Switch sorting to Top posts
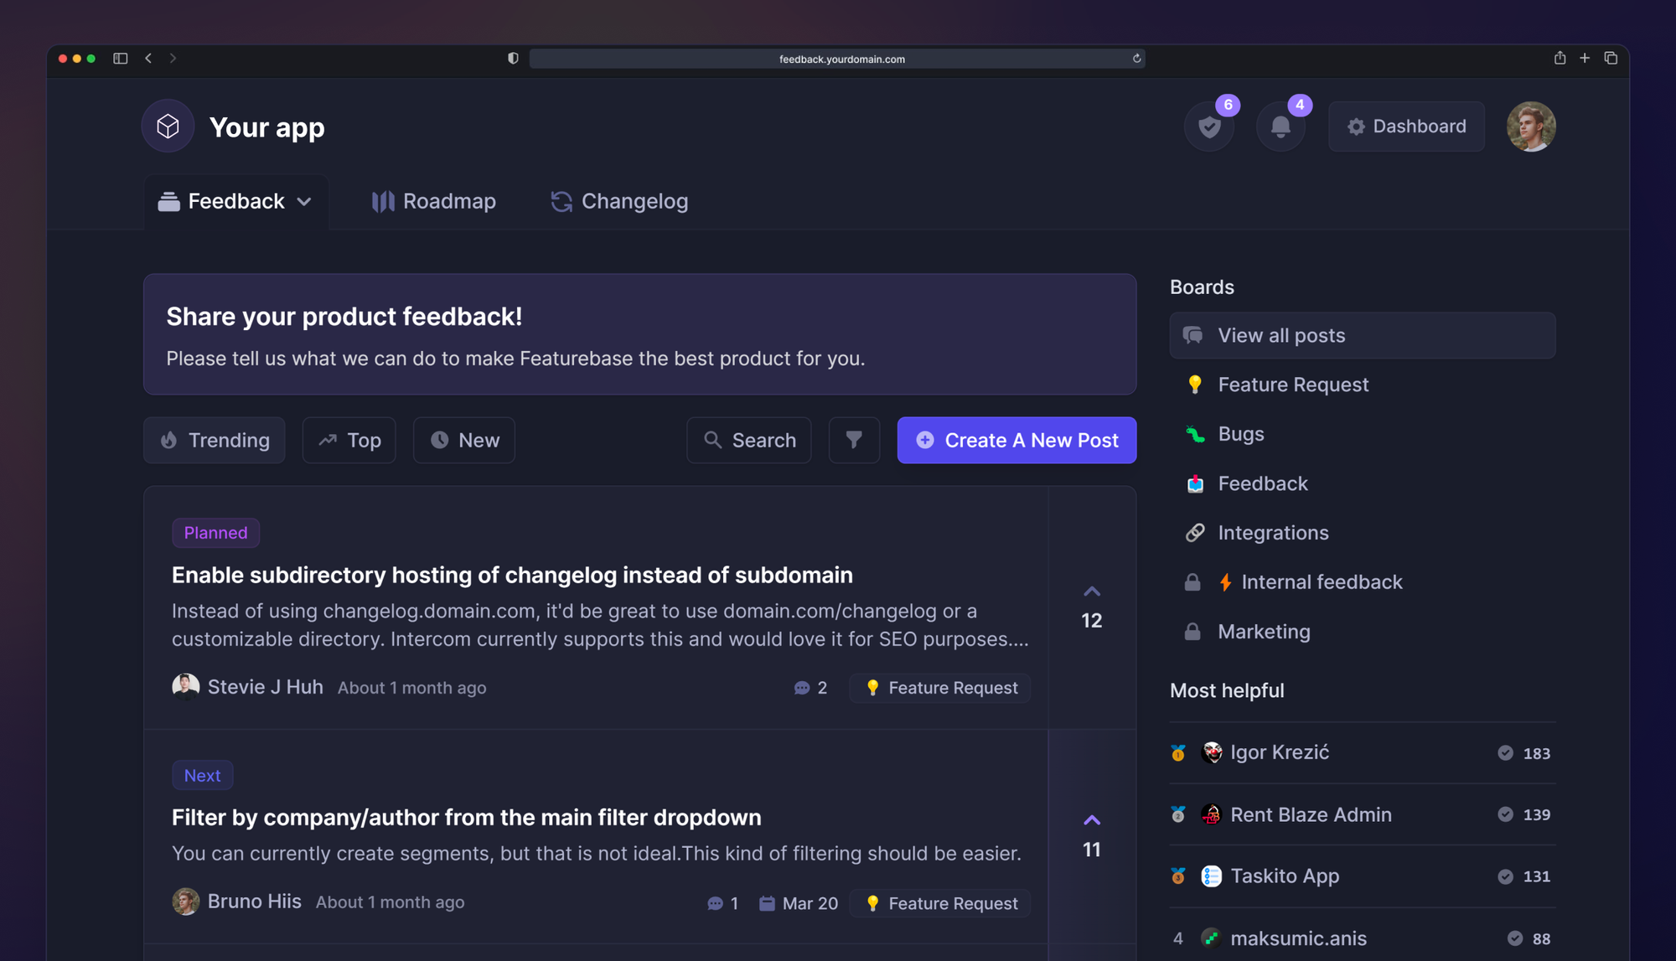This screenshot has width=1676, height=961. click(349, 440)
